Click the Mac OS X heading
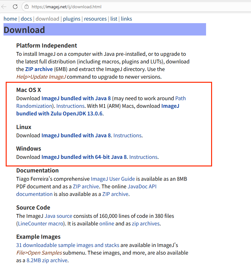The width and height of the screenshot is (251, 266). click(x=28, y=90)
